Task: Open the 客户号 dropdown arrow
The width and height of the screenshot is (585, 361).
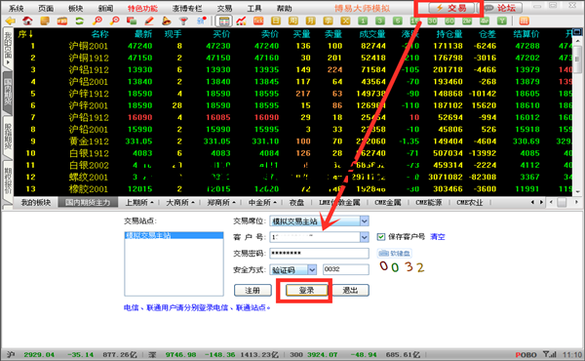Action: point(364,237)
